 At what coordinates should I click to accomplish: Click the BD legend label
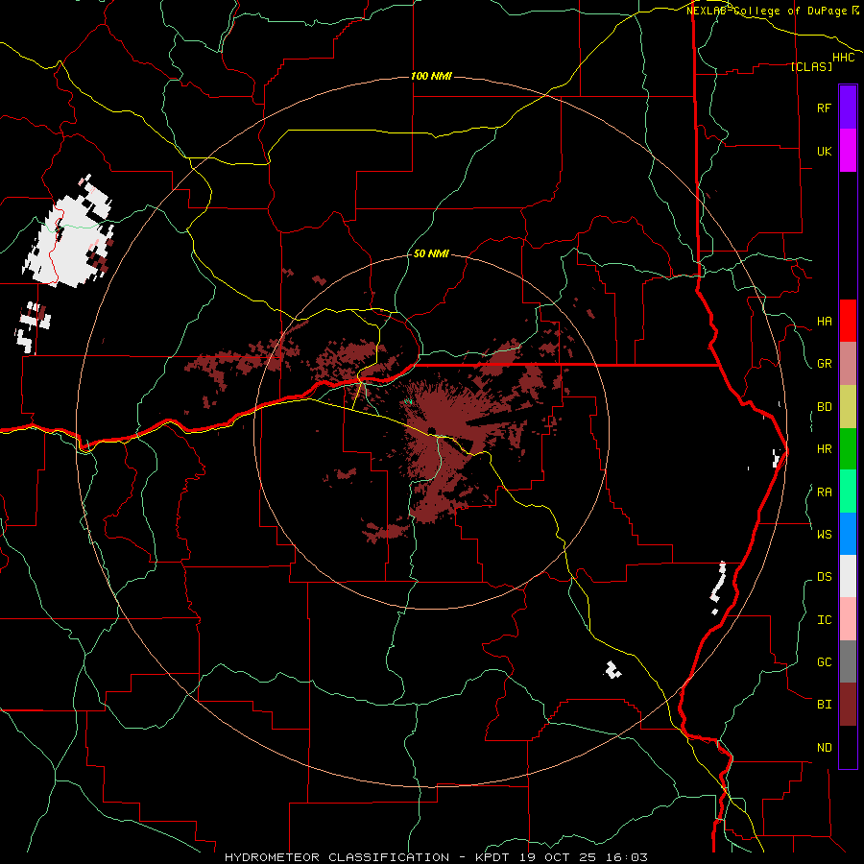tap(824, 407)
